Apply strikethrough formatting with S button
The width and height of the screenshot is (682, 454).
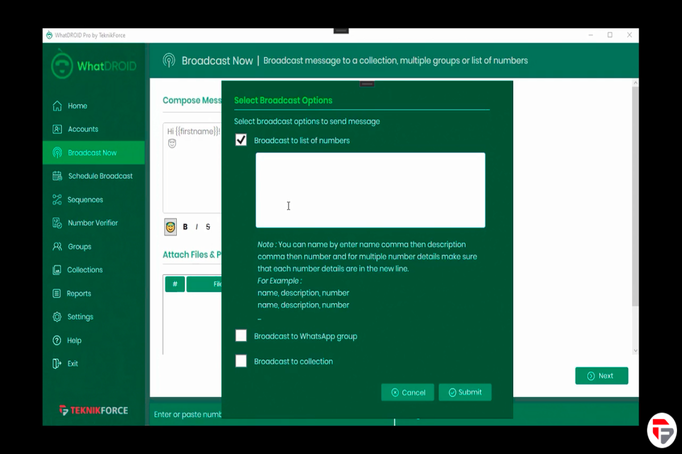pos(208,227)
